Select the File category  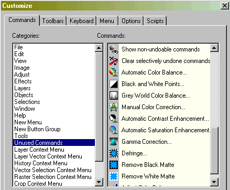[x=54, y=47]
